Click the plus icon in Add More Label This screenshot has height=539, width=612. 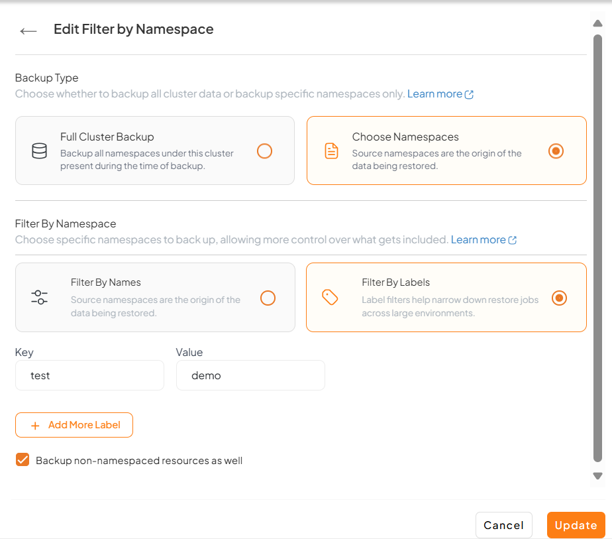(x=35, y=426)
